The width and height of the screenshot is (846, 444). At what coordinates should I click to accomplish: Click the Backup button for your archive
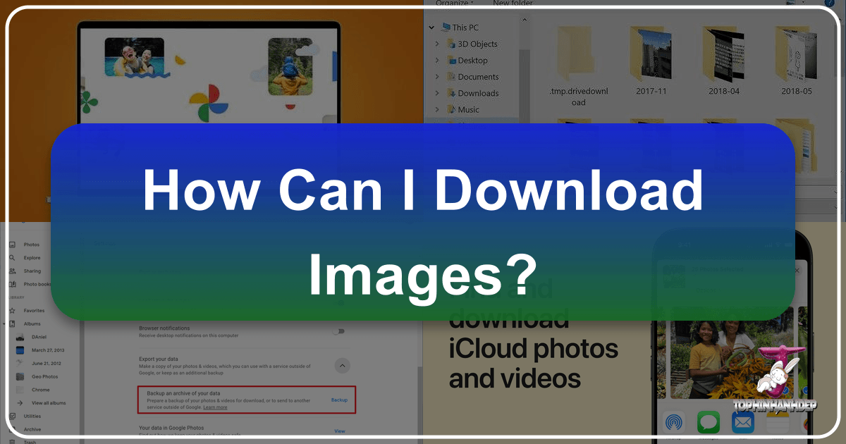[x=339, y=400]
